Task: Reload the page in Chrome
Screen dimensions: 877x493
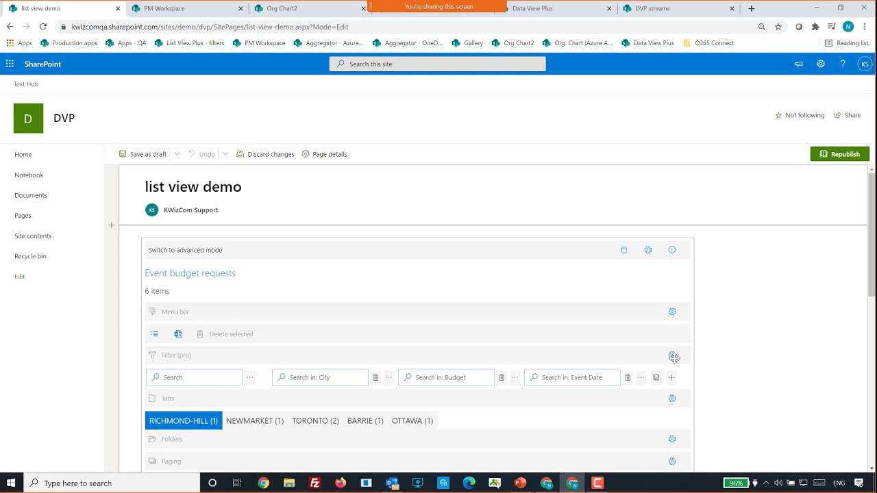Action: 42,27
